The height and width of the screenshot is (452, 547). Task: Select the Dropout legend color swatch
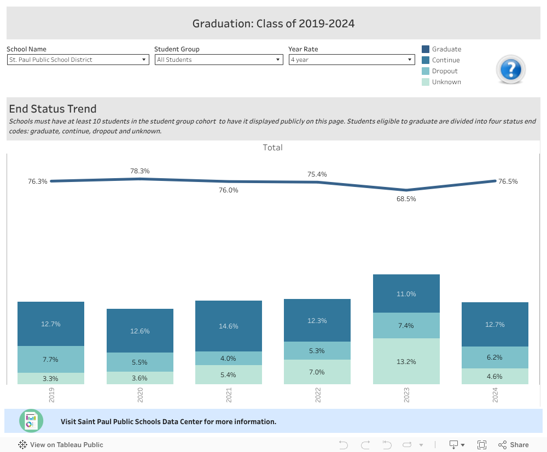[x=426, y=71]
